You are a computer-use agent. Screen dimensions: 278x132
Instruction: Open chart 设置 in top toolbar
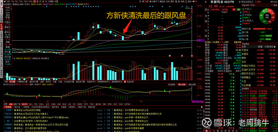(x=56, y=2)
